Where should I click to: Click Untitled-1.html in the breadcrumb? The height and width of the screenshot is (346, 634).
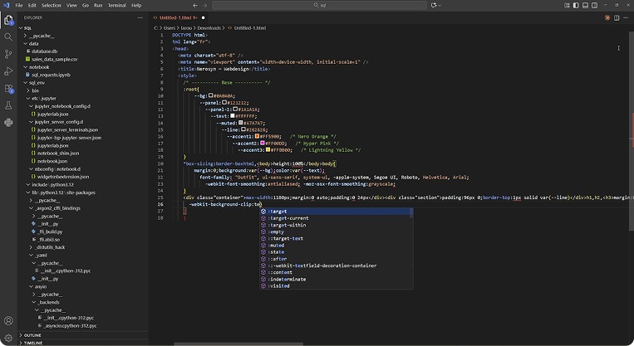pyautogui.click(x=250, y=28)
